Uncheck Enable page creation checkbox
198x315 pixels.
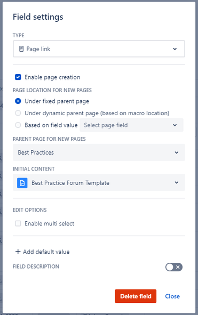pos(18,77)
